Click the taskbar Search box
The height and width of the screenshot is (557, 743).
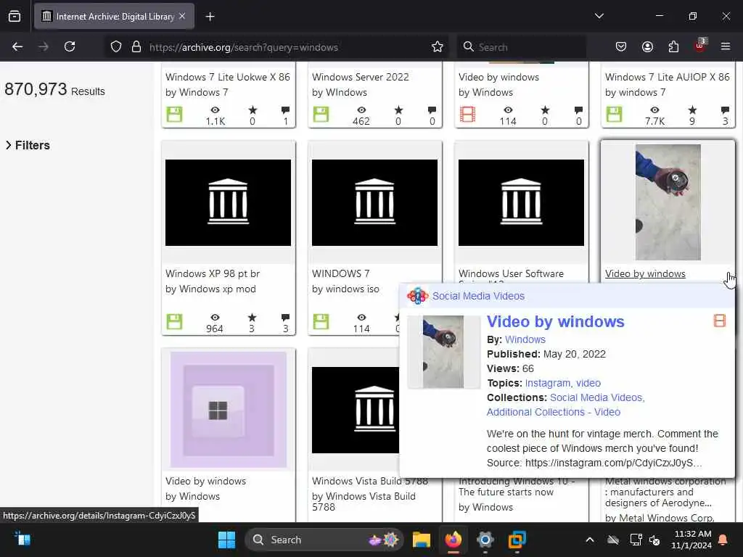[x=324, y=540]
